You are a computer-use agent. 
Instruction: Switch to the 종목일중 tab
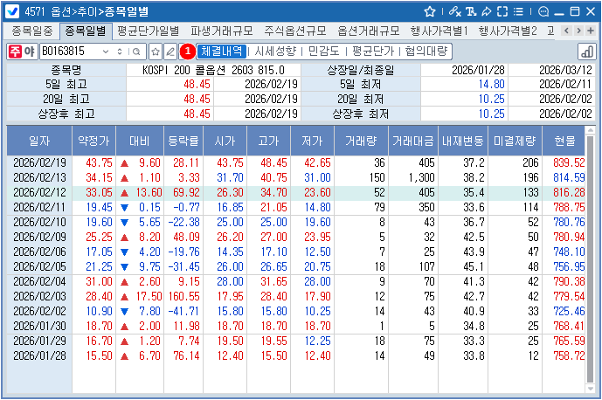tap(33, 31)
